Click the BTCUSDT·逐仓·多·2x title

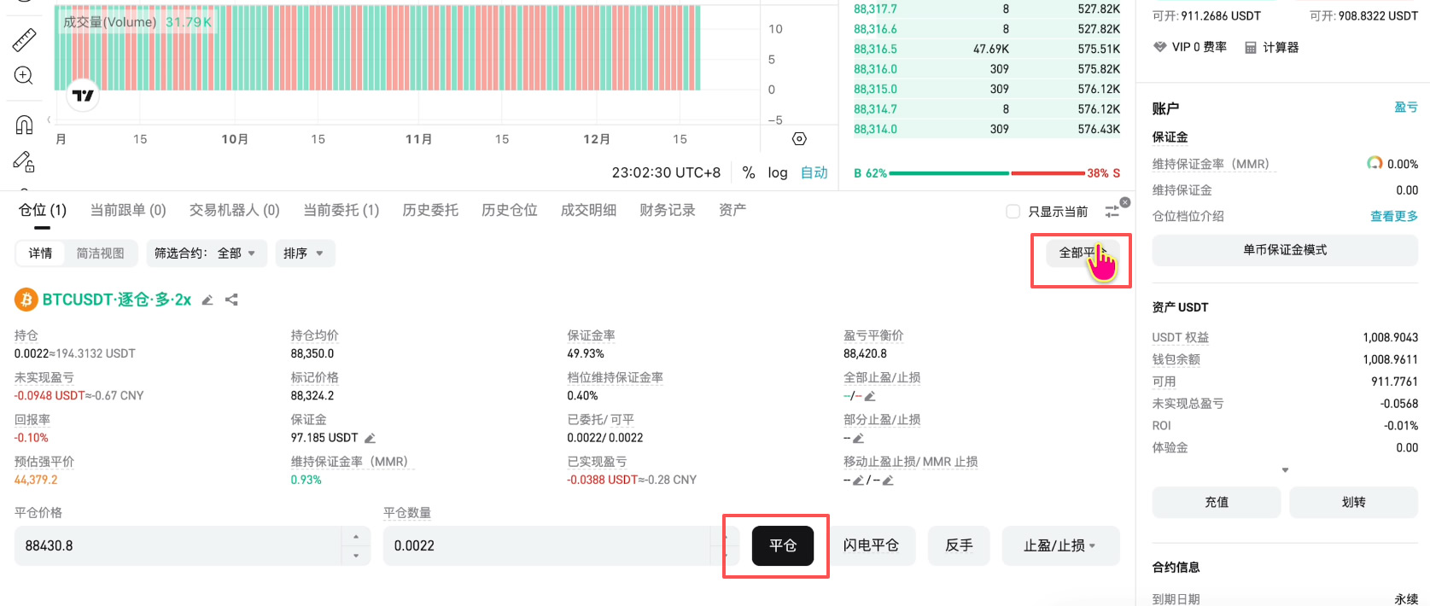point(117,300)
